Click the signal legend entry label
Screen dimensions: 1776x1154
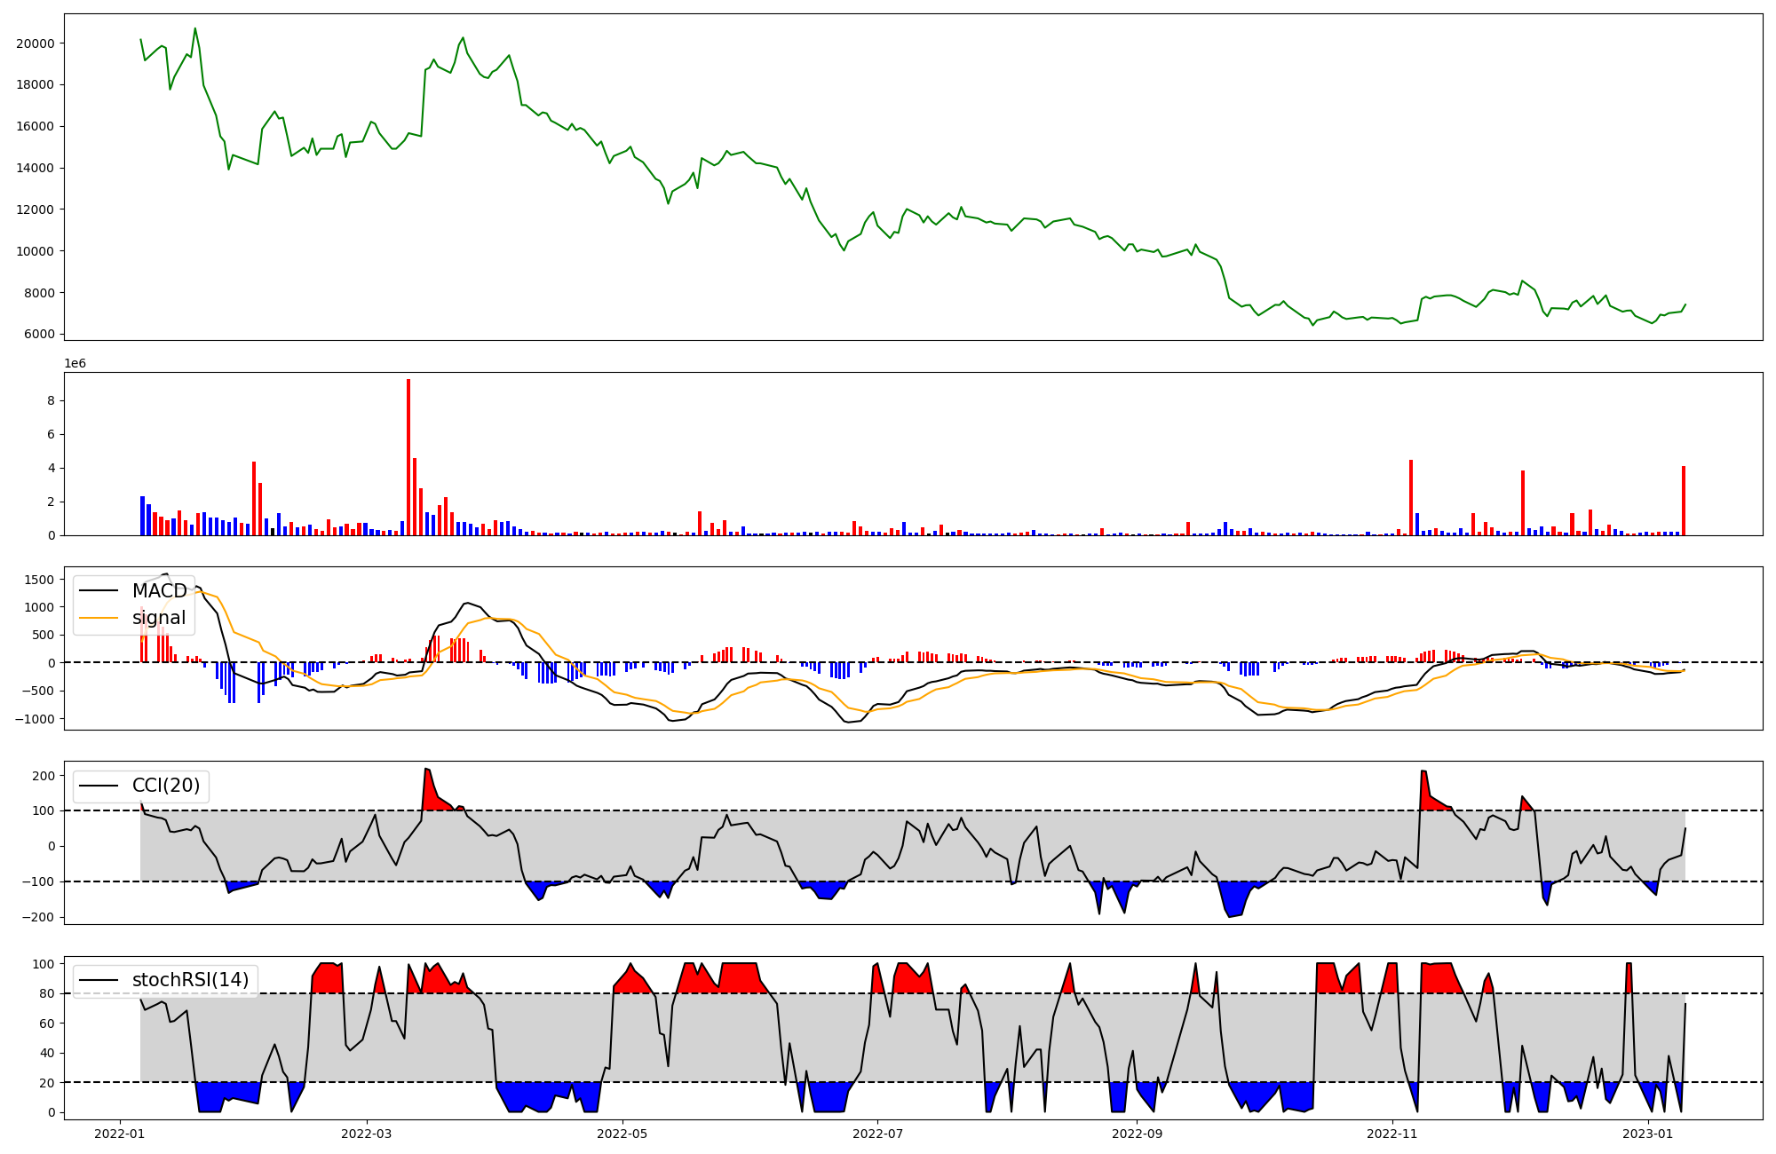[x=159, y=618]
